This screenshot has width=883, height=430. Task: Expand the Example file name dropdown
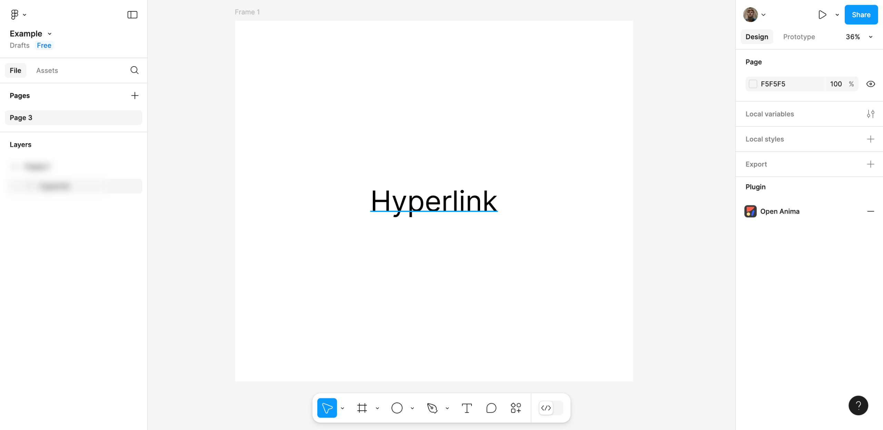[x=50, y=34]
